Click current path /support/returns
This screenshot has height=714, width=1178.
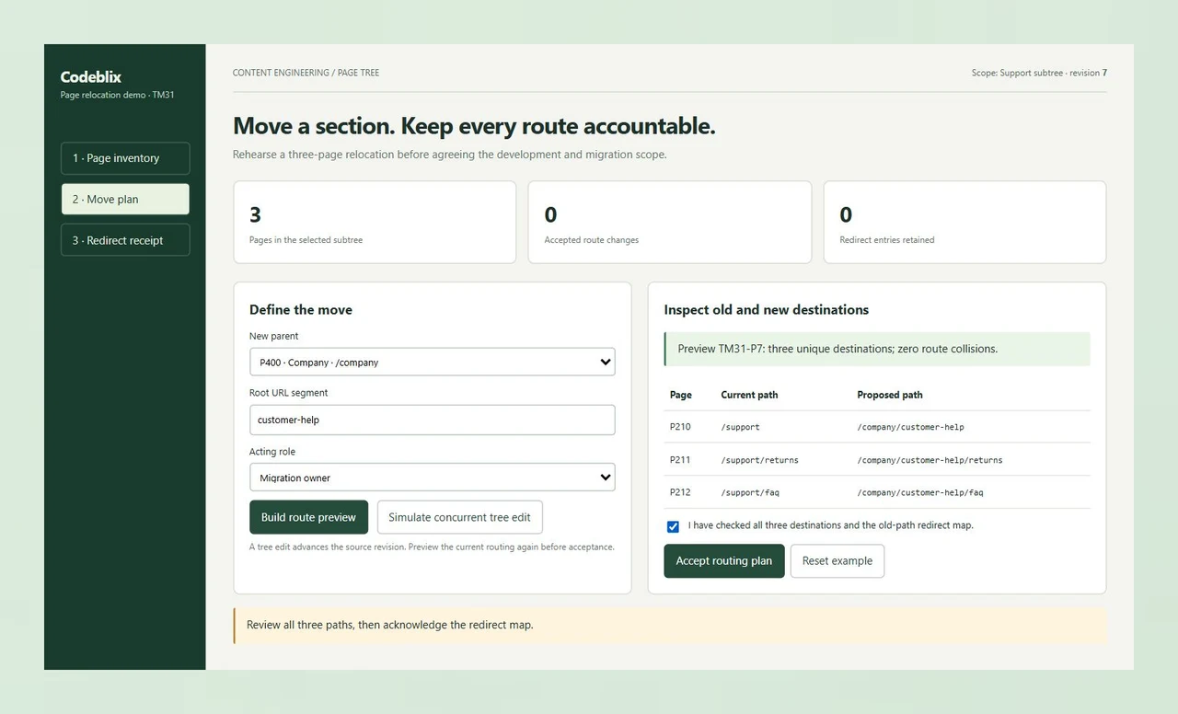[x=759, y=460]
